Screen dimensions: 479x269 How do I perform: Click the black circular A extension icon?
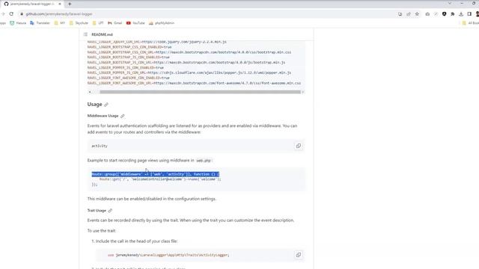click(444, 14)
